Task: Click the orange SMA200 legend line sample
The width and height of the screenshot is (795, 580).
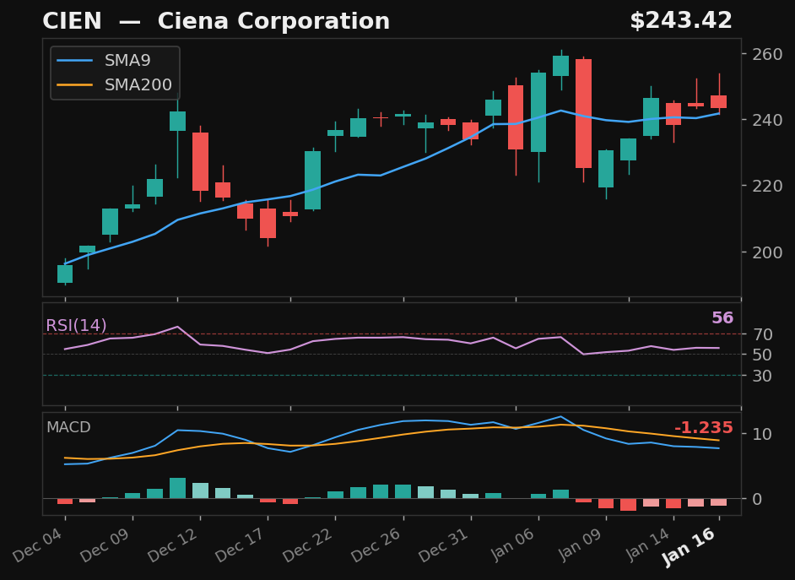Action: click(75, 84)
